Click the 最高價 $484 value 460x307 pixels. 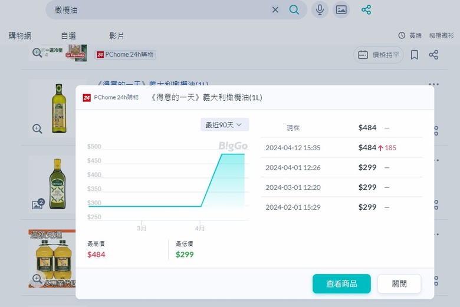tap(96, 255)
